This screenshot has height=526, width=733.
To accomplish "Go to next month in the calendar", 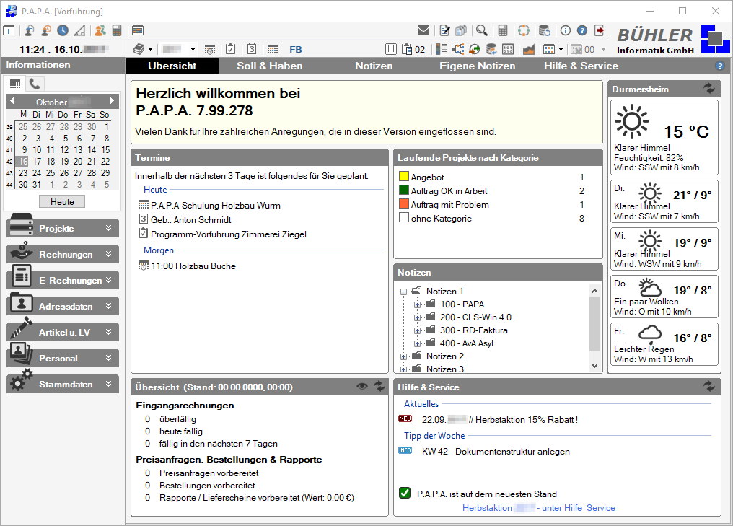I will tap(112, 100).
